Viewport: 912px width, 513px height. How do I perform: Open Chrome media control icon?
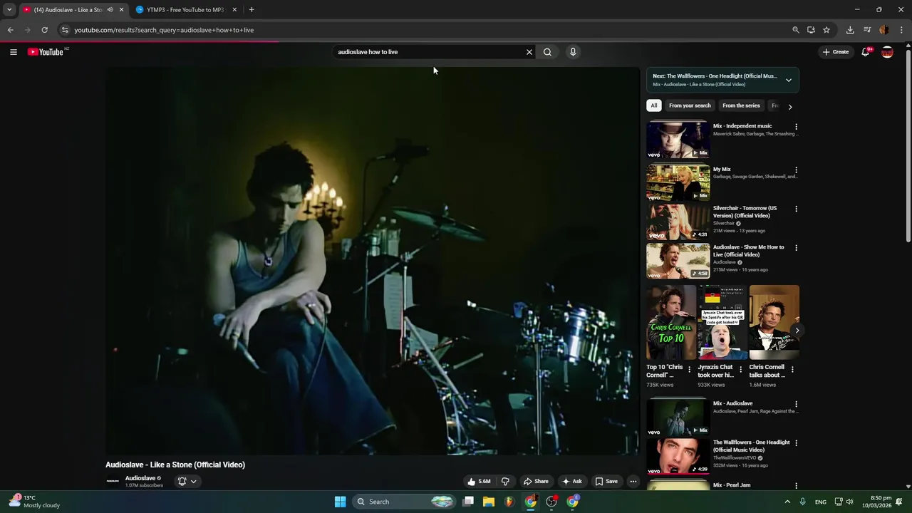pyautogui.click(x=867, y=30)
